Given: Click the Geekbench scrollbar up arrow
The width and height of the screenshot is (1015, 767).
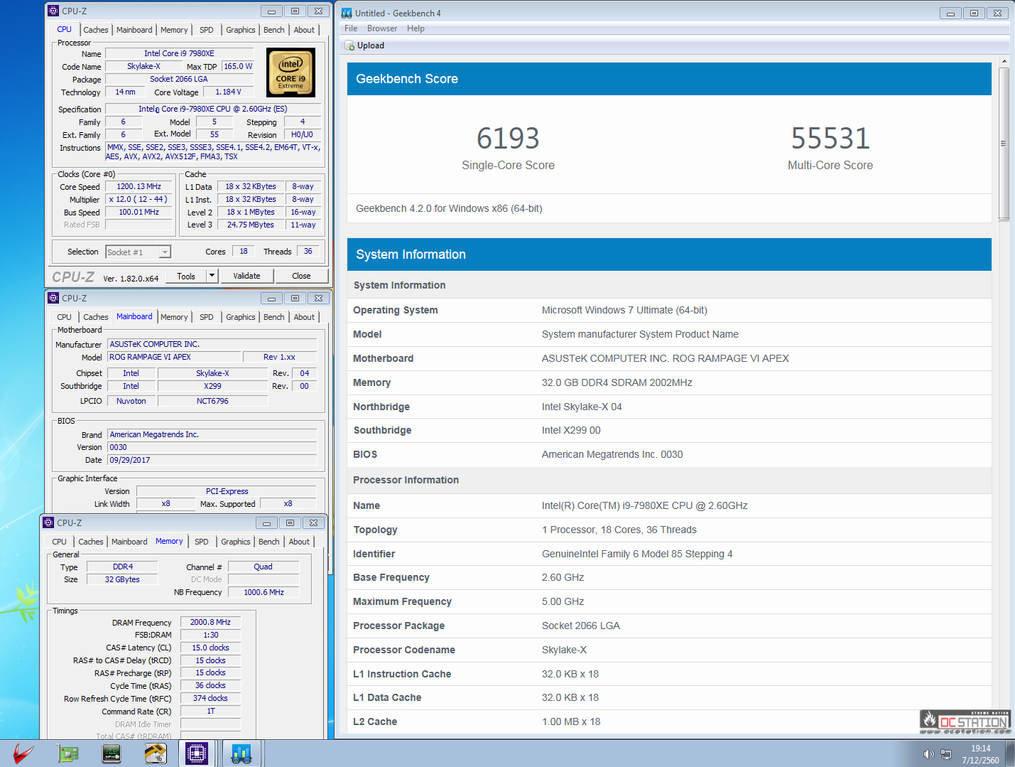Looking at the screenshot, I should pos(1004,61).
